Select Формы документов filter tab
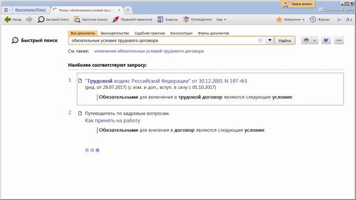The height and width of the screenshot is (200, 356). coord(213,33)
